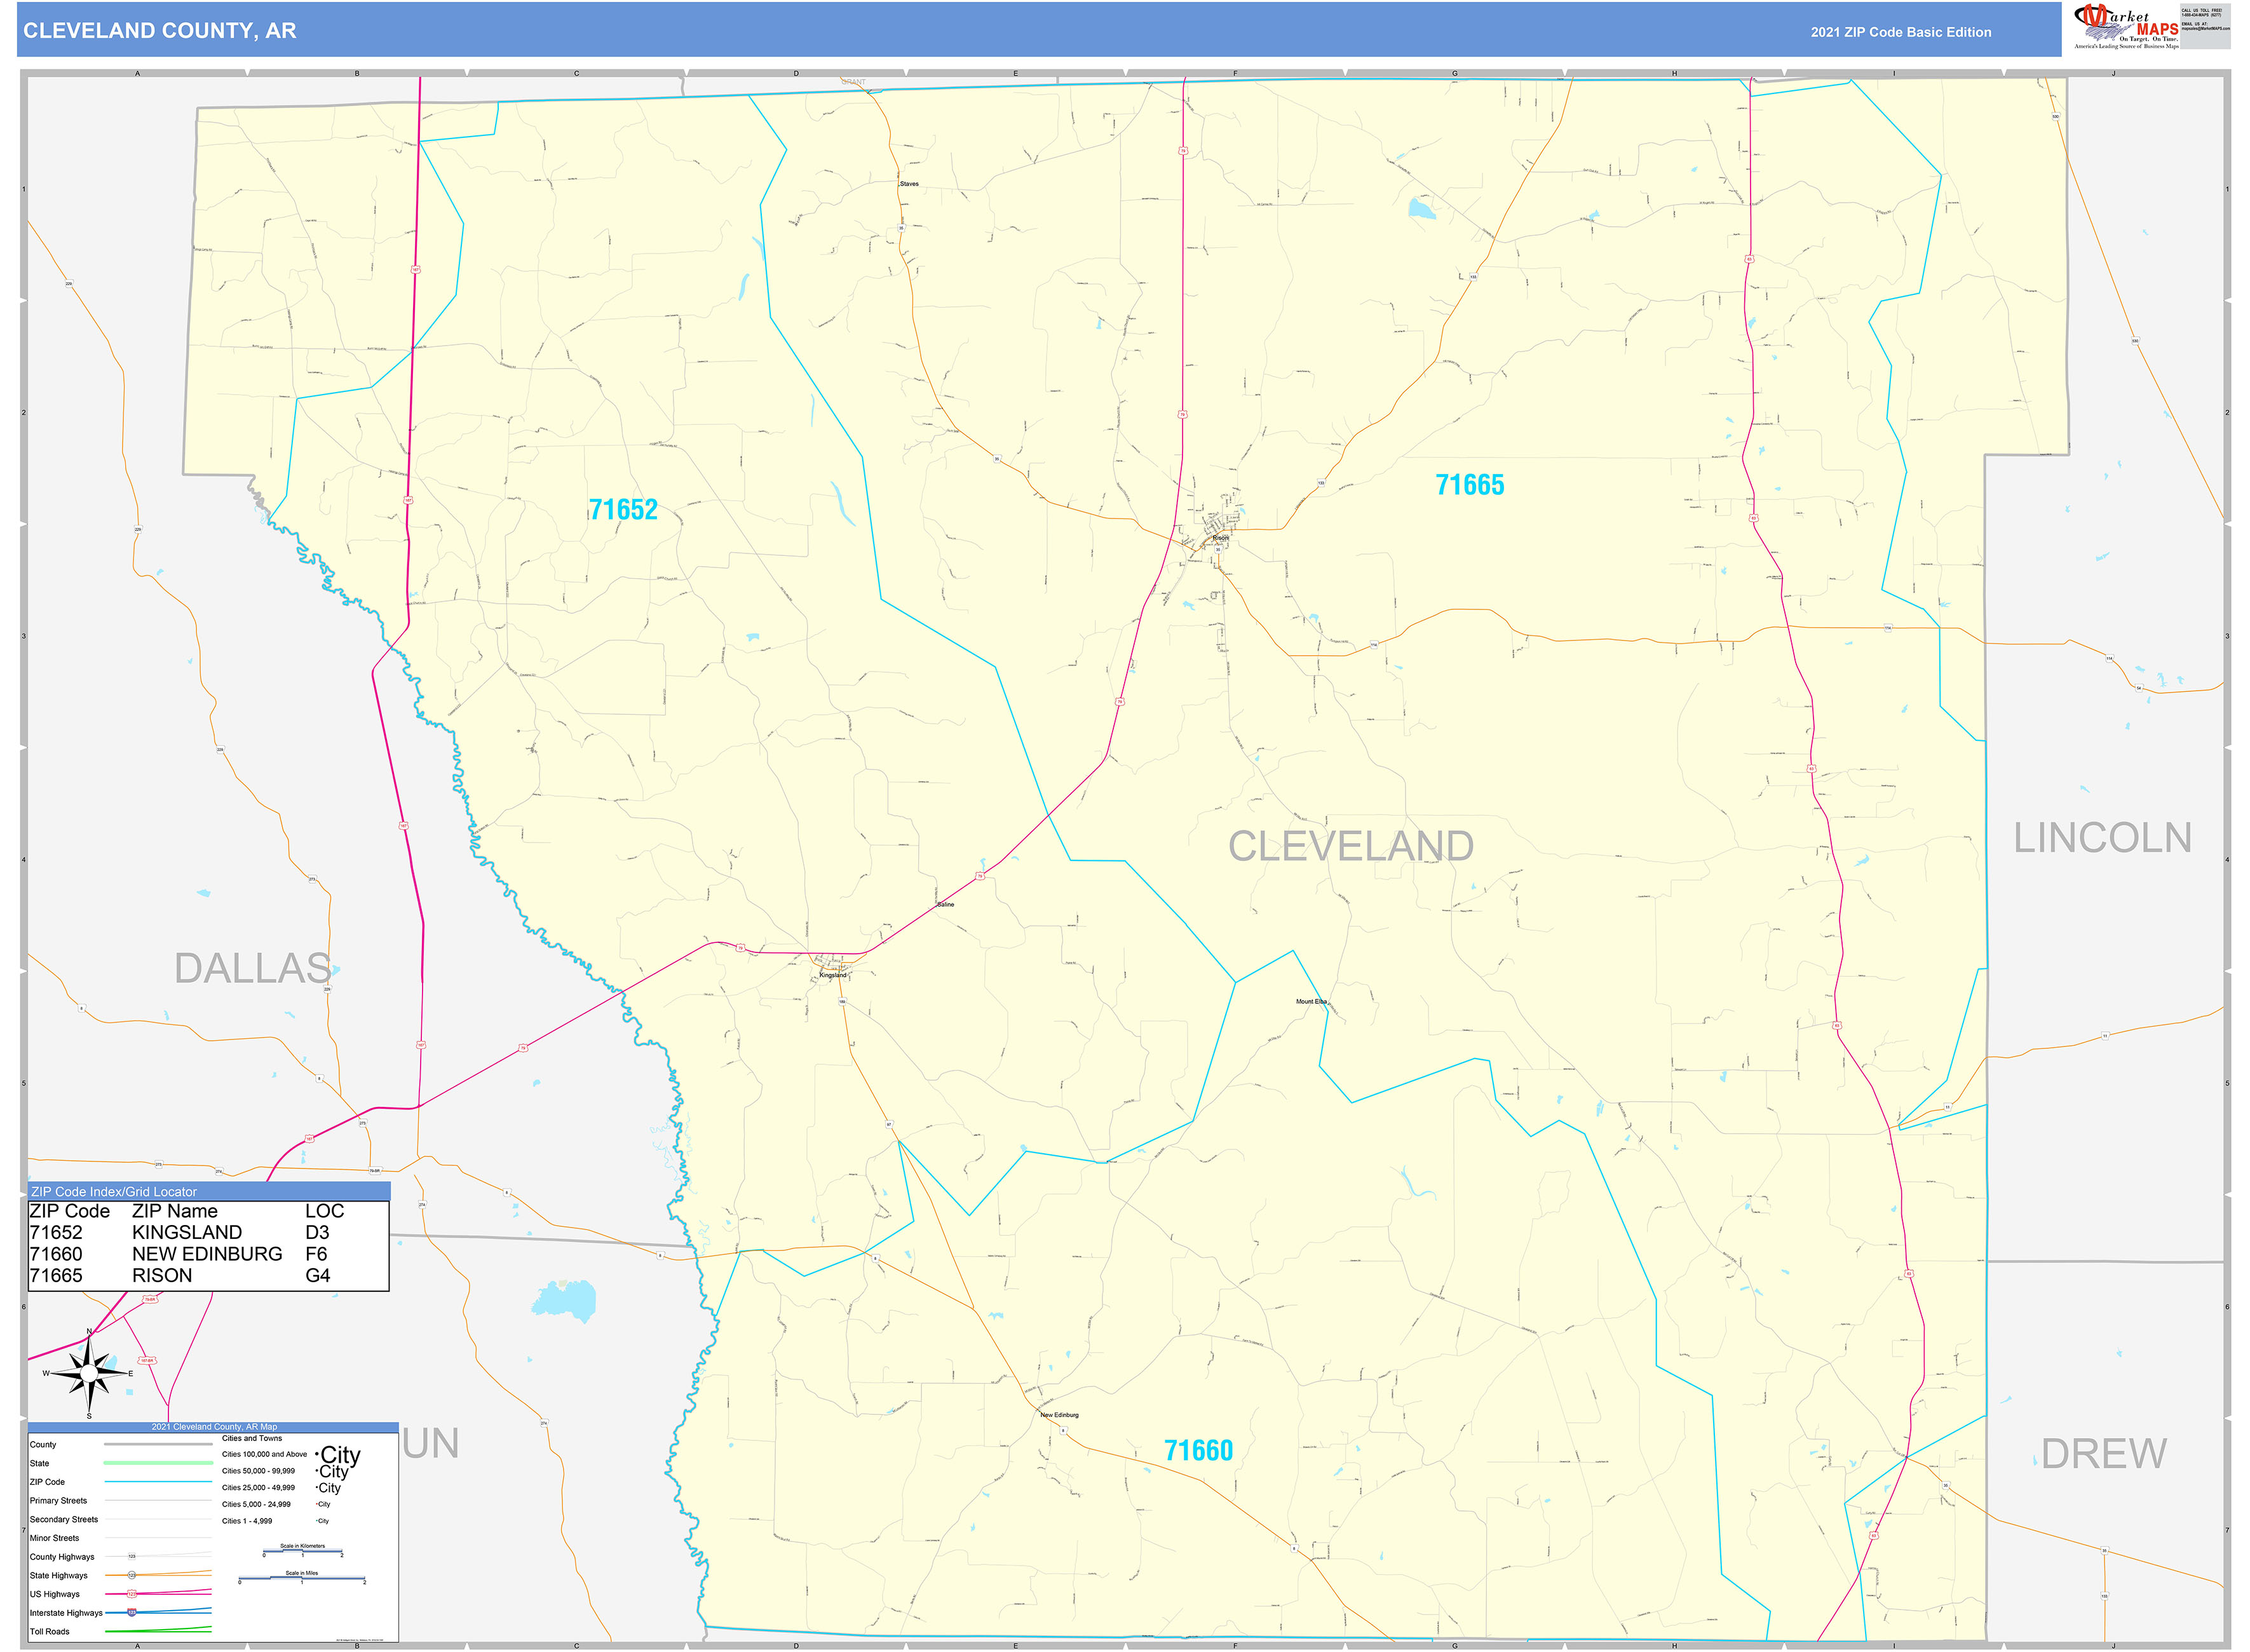Viewport: 2250px width, 1652px height.
Task: Select the County Highways 123 badge in legend
Action: (x=132, y=1557)
